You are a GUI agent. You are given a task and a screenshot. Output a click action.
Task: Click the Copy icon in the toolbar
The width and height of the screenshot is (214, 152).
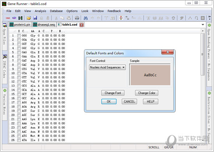(x=62, y=18)
